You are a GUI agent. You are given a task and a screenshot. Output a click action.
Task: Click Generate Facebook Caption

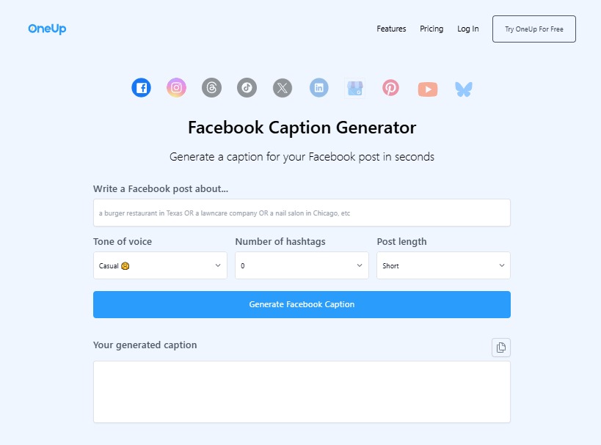click(301, 304)
